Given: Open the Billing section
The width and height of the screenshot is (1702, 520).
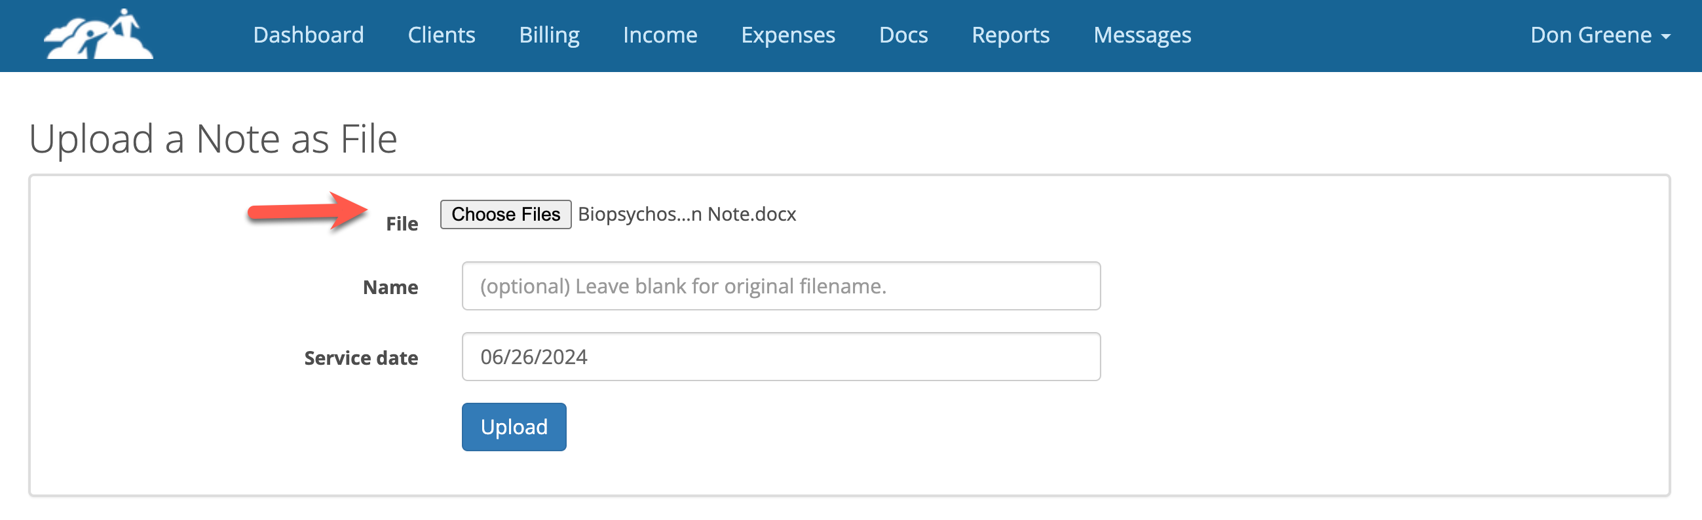Looking at the screenshot, I should pos(549,35).
